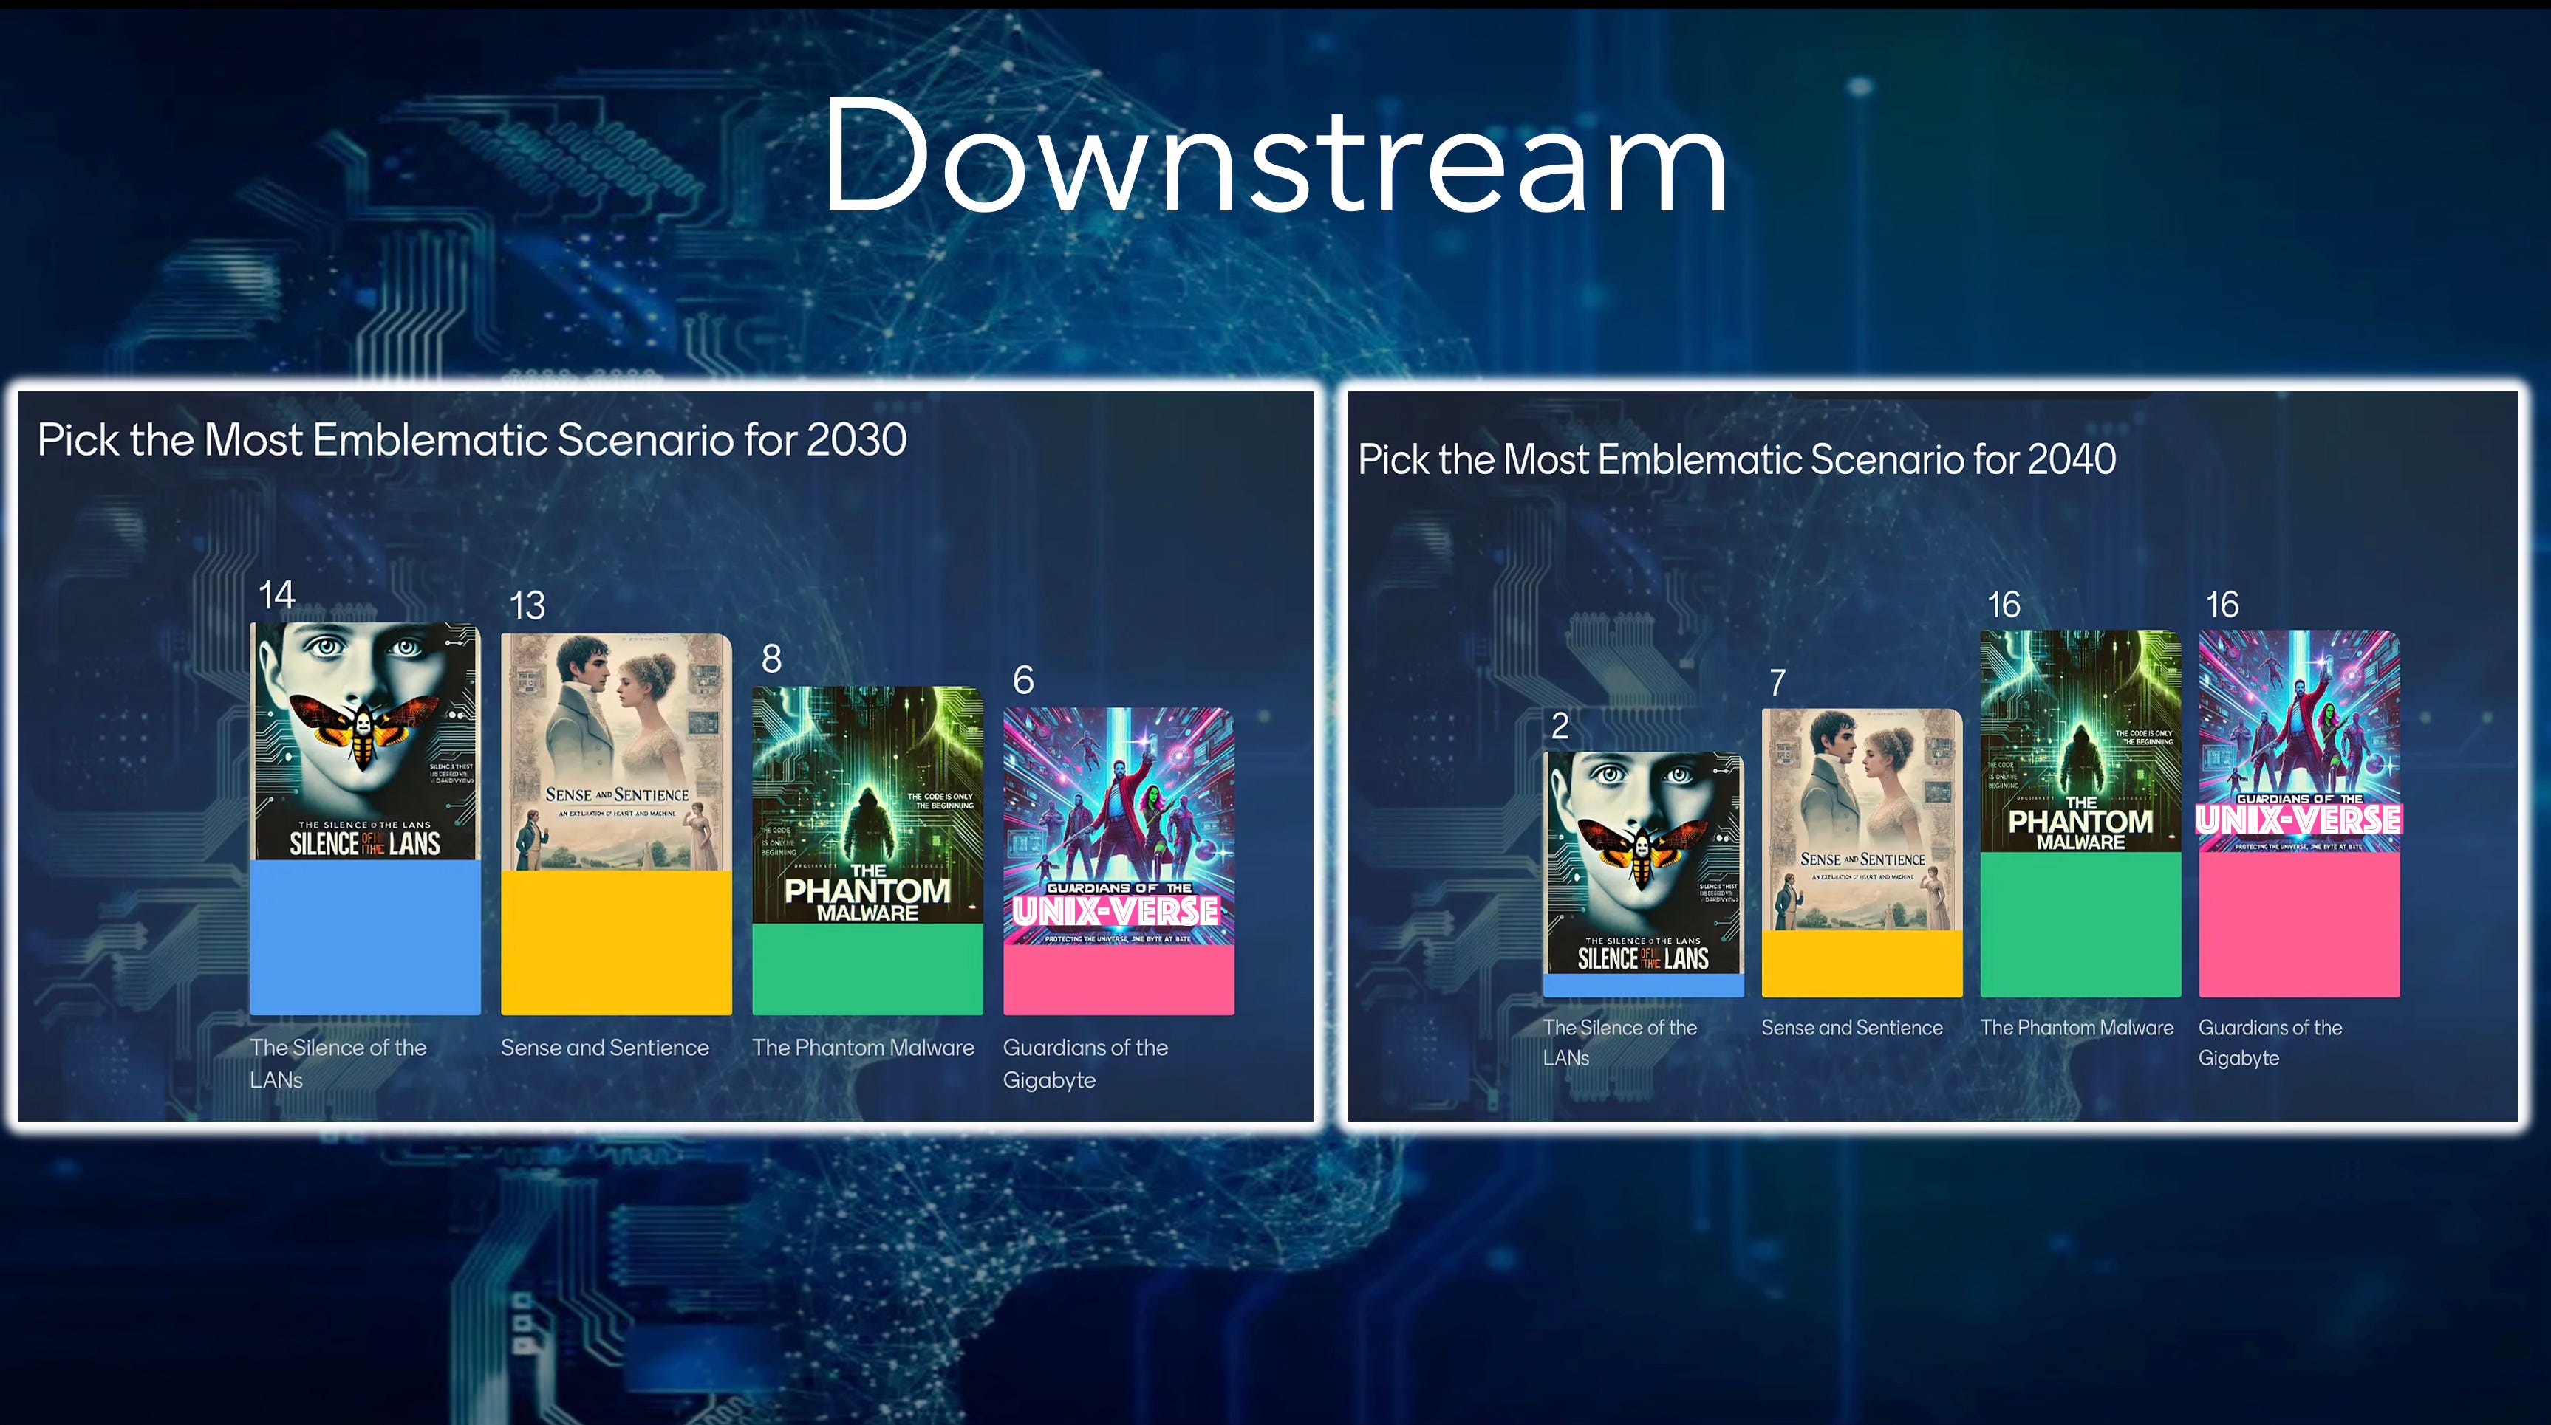This screenshot has height=1425, width=2551.
Task: Click the vote count 2 in 2040 poll
Action: pyautogui.click(x=1560, y=725)
